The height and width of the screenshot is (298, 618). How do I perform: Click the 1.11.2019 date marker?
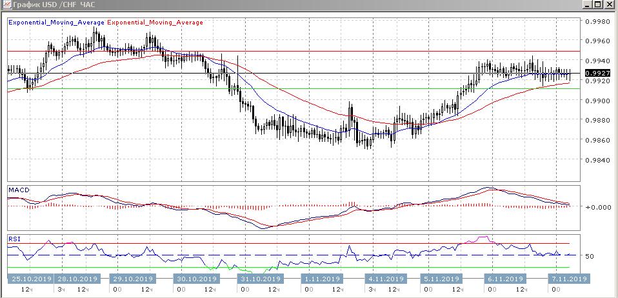321,279
